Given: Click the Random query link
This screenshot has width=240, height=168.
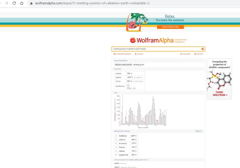Looking at the screenshot, I should [199, 54].
